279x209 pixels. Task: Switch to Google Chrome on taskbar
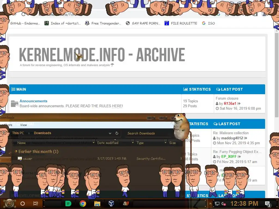(x=83, y=204)
